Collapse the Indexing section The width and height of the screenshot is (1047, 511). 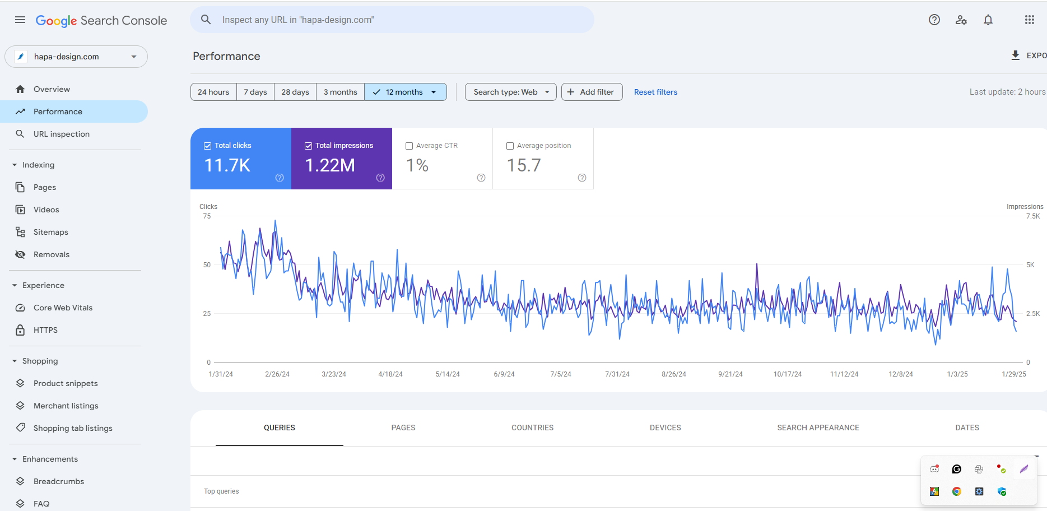[x=15, y=165]
